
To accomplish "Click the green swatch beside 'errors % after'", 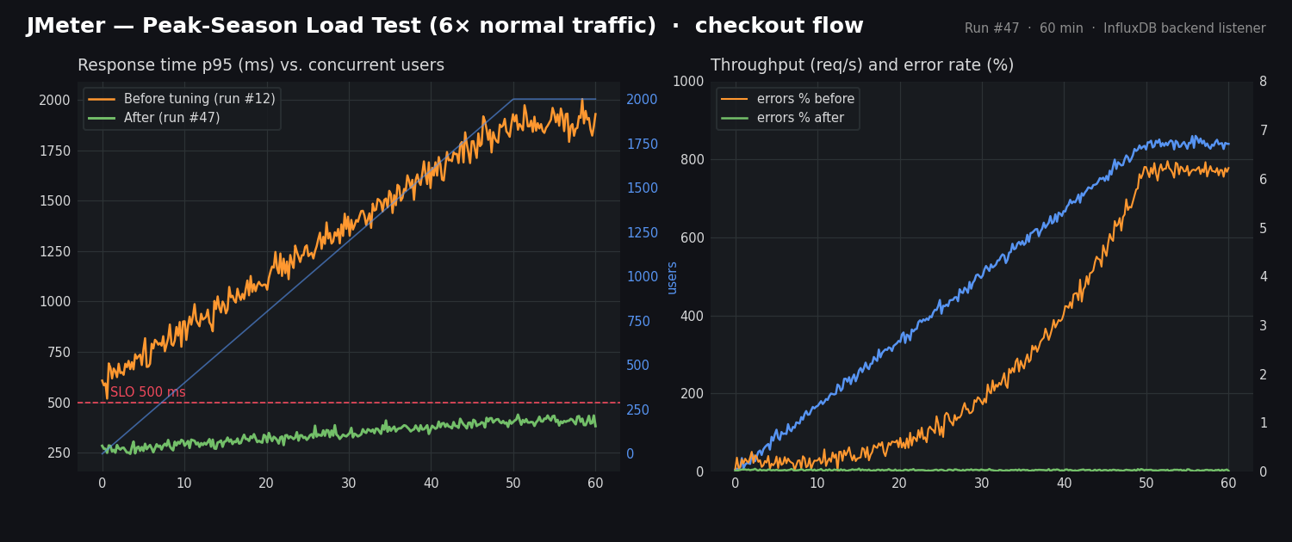I will click(x=735, y=118).
